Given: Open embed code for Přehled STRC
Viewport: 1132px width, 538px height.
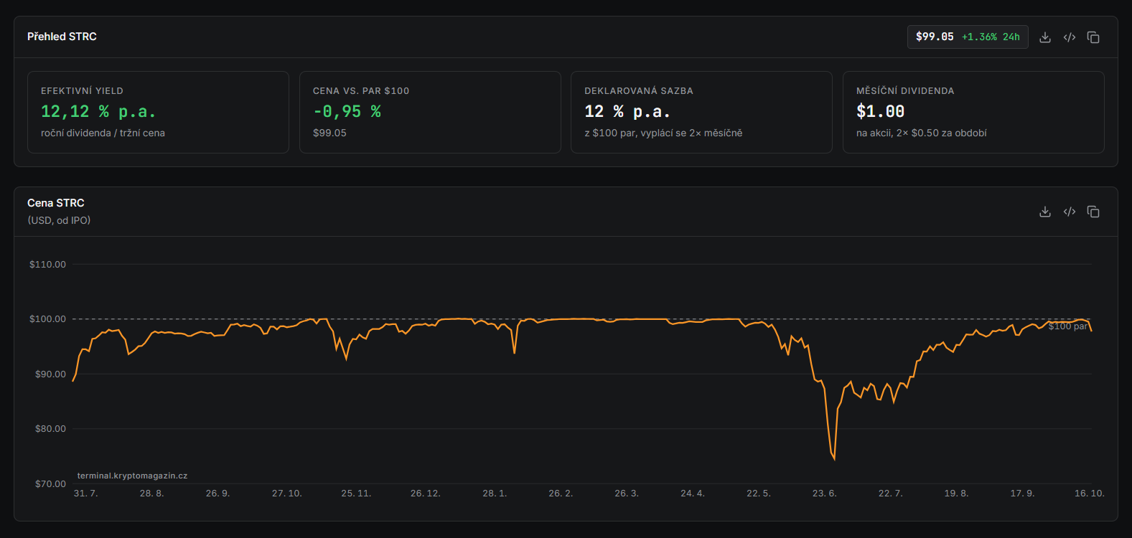Looking at the screenshot, I should click(x=1070, y=37).
